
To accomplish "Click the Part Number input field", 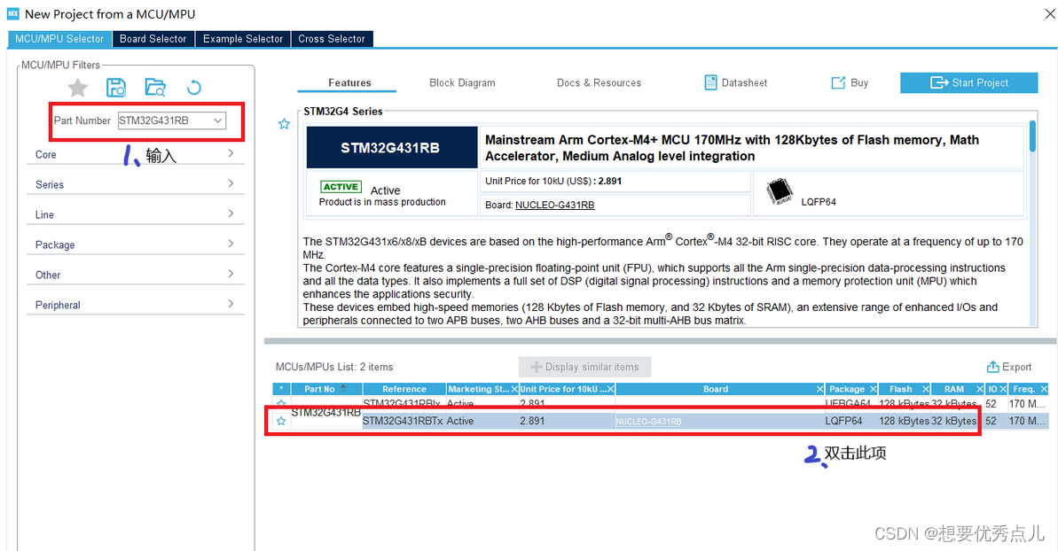I will (165, 120).
